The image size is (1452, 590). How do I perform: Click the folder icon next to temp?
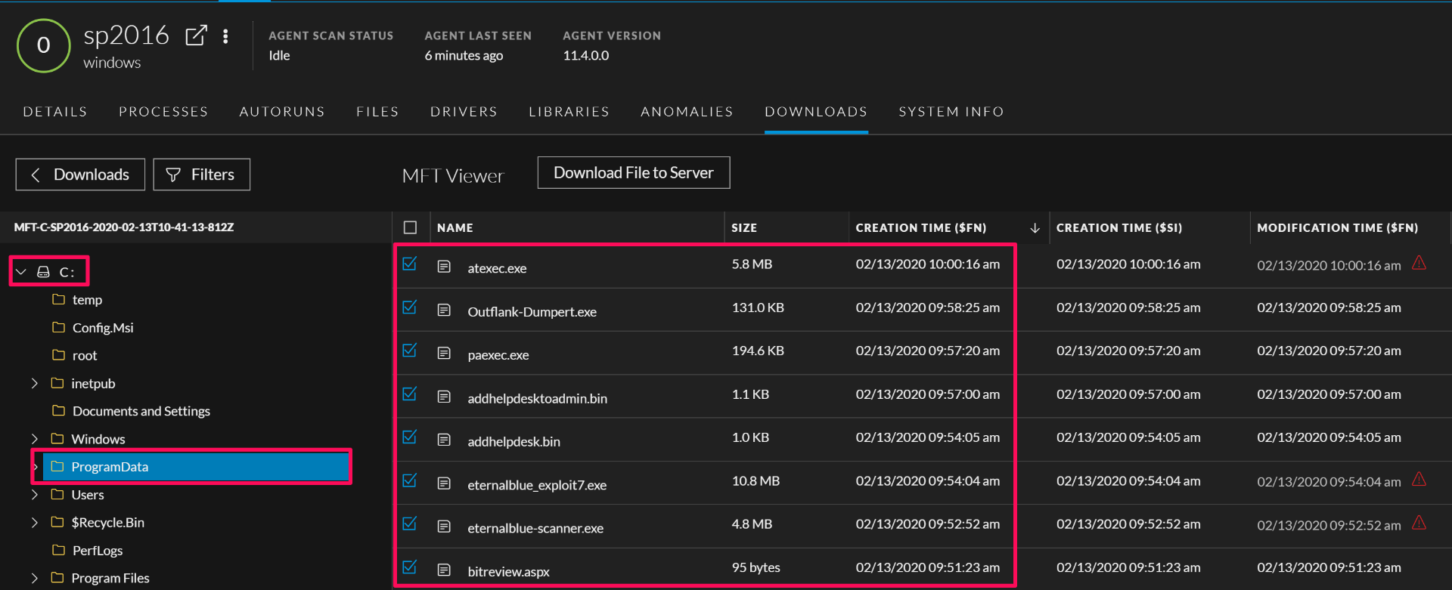click(x=58, y=300)
